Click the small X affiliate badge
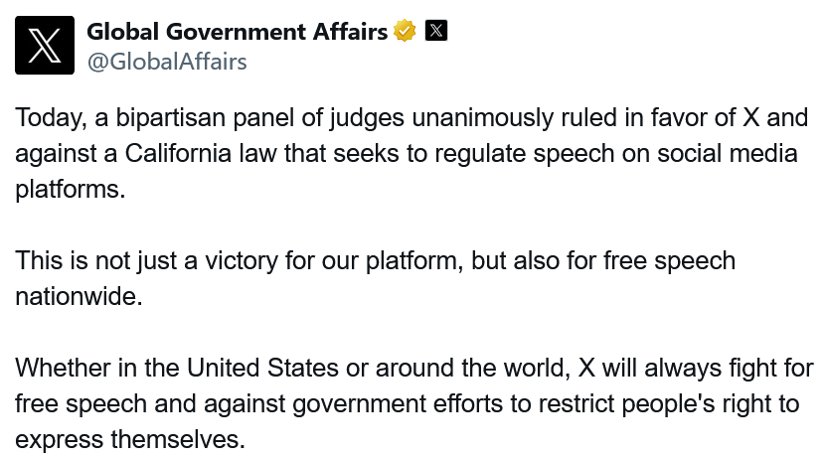The width and height of the screenshot is (824, 457). (436, 31)
